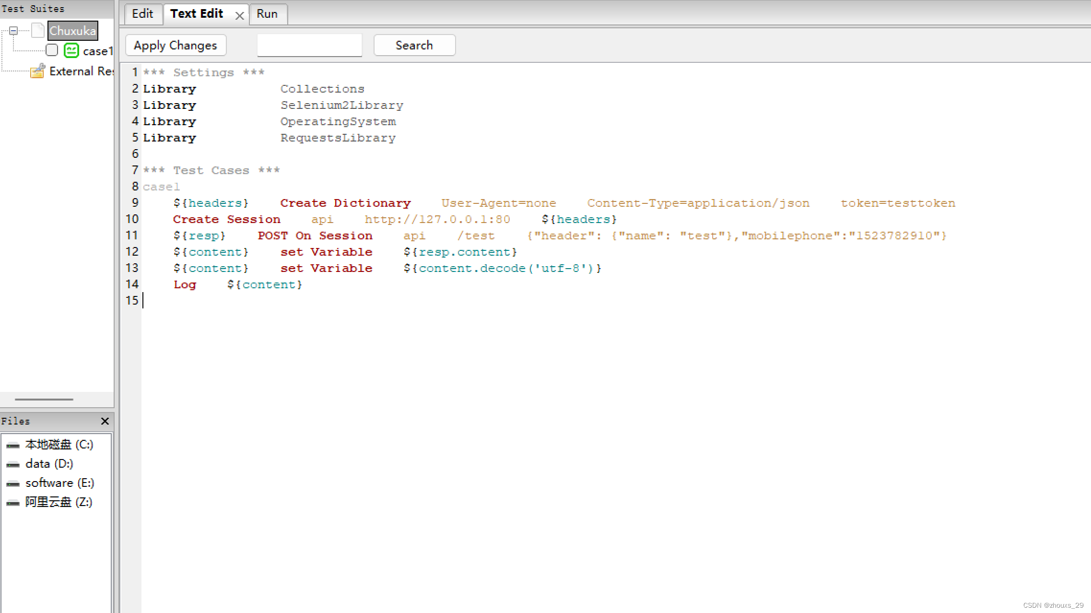Place cursor on Log keyword line
The image size is (1091, 613).
(x=185, y=285)
